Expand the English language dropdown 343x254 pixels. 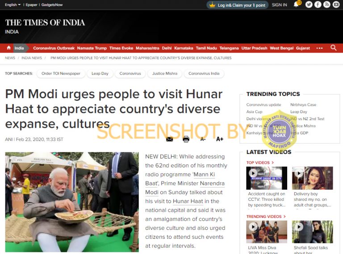click(x=13, y=4)
